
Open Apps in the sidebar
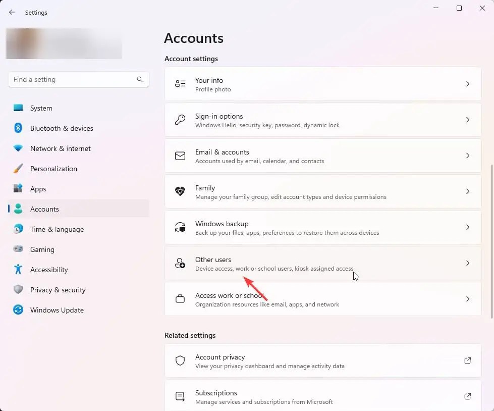pos(38,189)
